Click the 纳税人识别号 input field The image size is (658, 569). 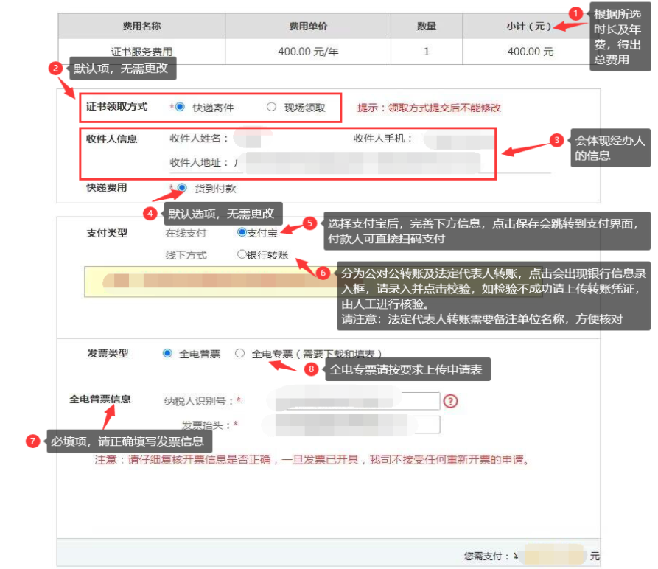[x=354, y=401]
